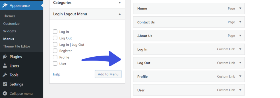Click the Settings sliders icon
The height and width of the screenshot is (98, 280).
[5, 84]
